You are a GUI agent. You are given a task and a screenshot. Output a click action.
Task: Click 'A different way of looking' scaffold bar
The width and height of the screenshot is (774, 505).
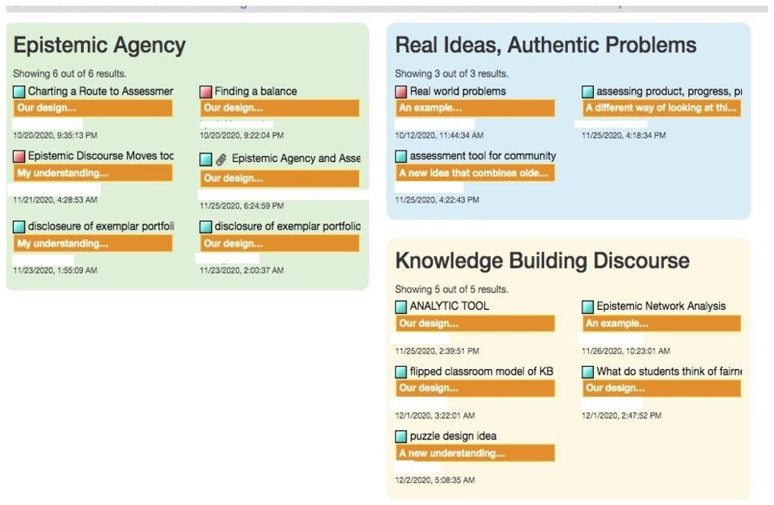(x=661, y=108)
